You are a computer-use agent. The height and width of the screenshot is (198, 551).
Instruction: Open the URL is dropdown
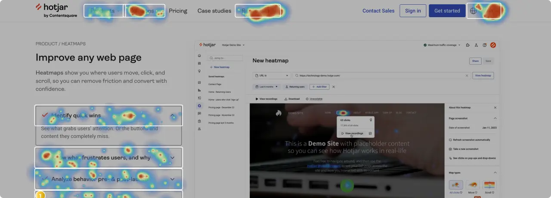pos(272,76)
